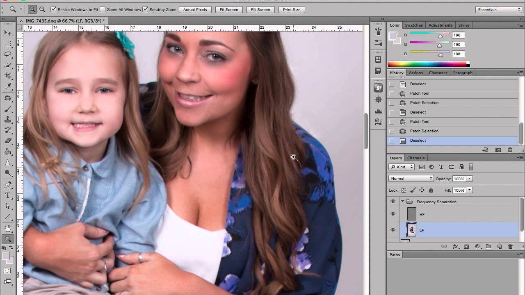Select the Brush tool
This screenshot has width=525, height=295.
(x=8, y=109)
